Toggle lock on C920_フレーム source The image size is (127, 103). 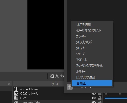(x=100, y=94)
